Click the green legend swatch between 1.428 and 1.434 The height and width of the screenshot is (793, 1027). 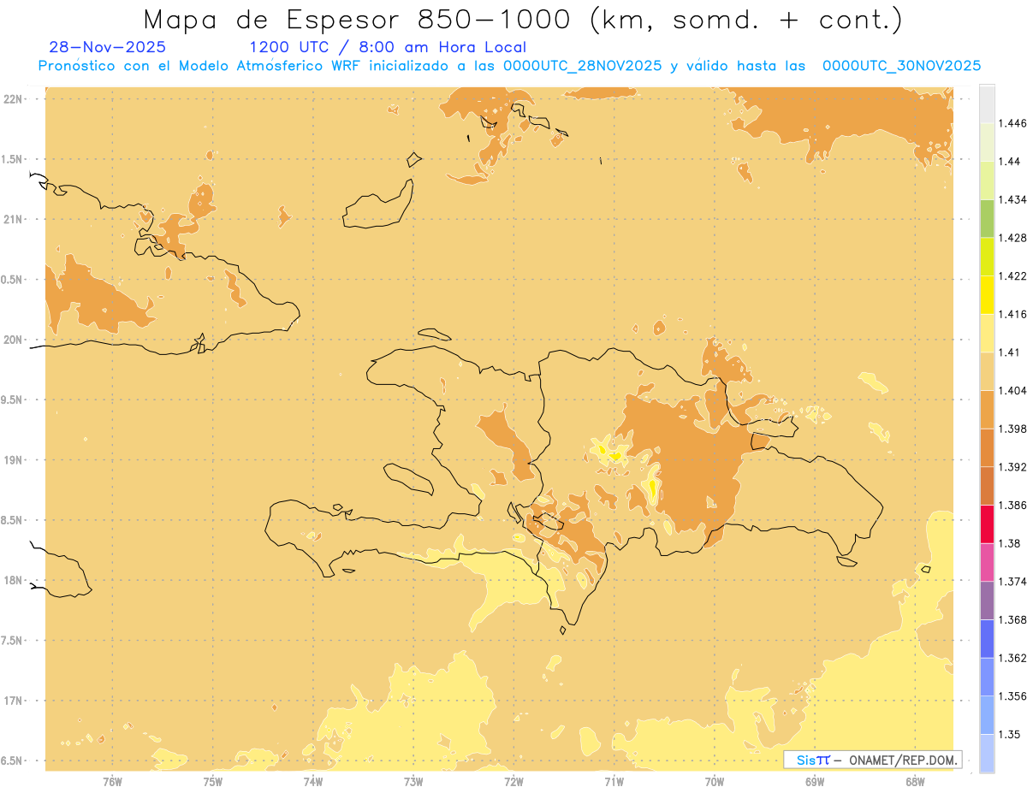(x=987, y=218)
